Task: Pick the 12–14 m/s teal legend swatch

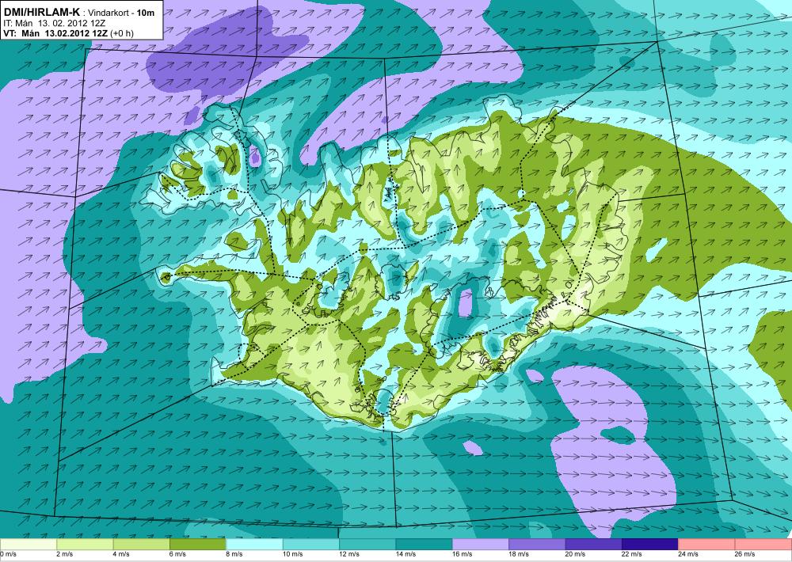Action: [x=367, y=545]
